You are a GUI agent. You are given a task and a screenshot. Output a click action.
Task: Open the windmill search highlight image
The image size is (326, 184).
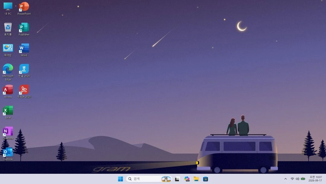[x=166, y=179]
